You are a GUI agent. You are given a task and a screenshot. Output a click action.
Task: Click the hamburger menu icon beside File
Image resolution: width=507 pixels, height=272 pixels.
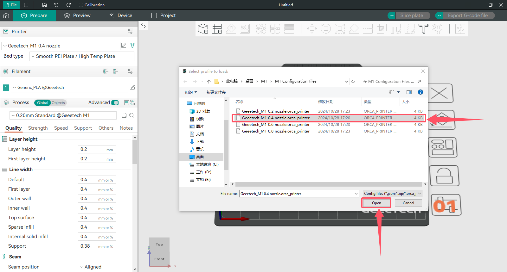click(x=26, y=5)
